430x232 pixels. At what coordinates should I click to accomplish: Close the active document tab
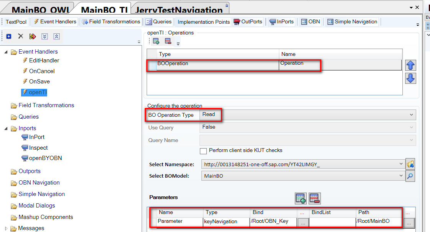(417, 7)
